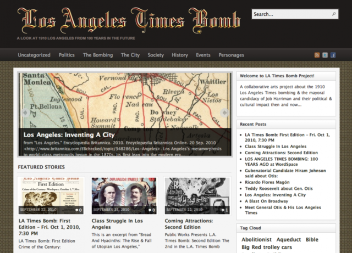352x253 pixels.
Task: Open recent post Coming Attractions: Second Edition
Action: coord(281,153)
